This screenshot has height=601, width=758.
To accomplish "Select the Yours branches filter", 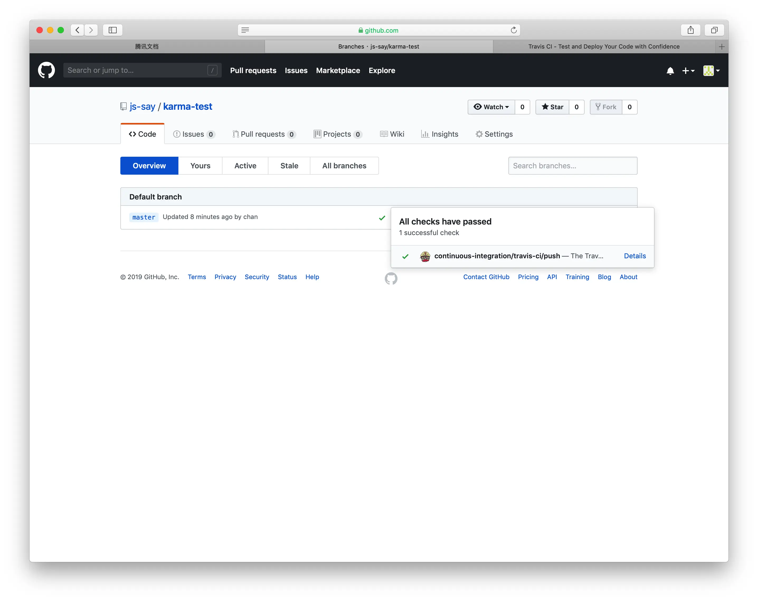I will 200,165.
